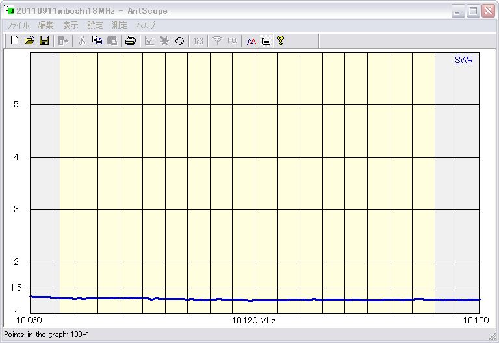This screenshot has height=343, width=499.
Task: Click the red-blue curves graph icon
Action: [x=251, y=41]
